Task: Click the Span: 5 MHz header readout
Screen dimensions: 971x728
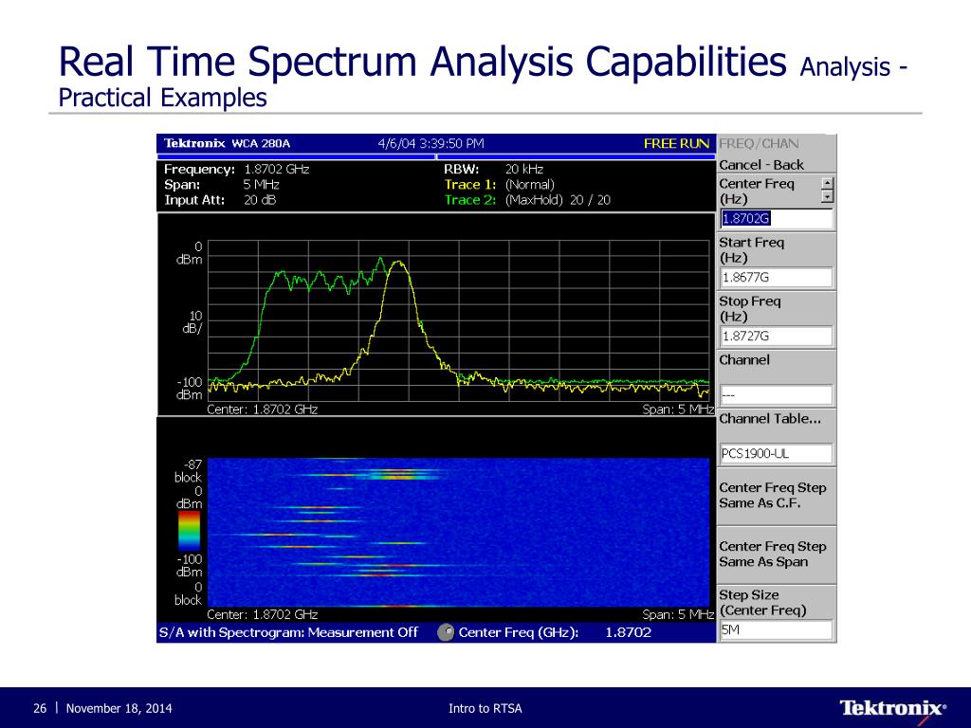Action: tap(222, 185)
